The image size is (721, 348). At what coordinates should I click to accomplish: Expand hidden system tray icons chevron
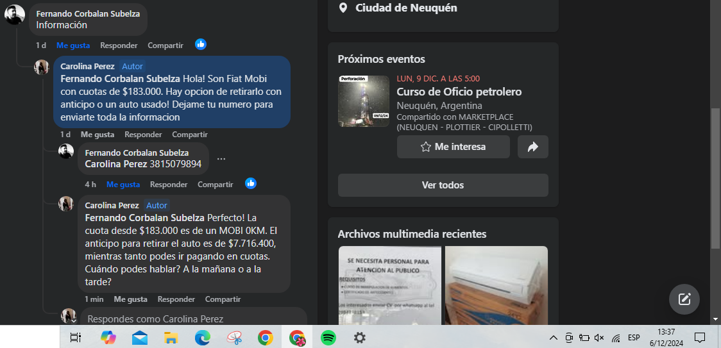[554, 338]
